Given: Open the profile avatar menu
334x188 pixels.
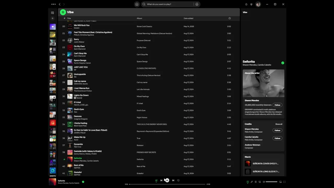Looking at the screenshot, I should (258, 4).
